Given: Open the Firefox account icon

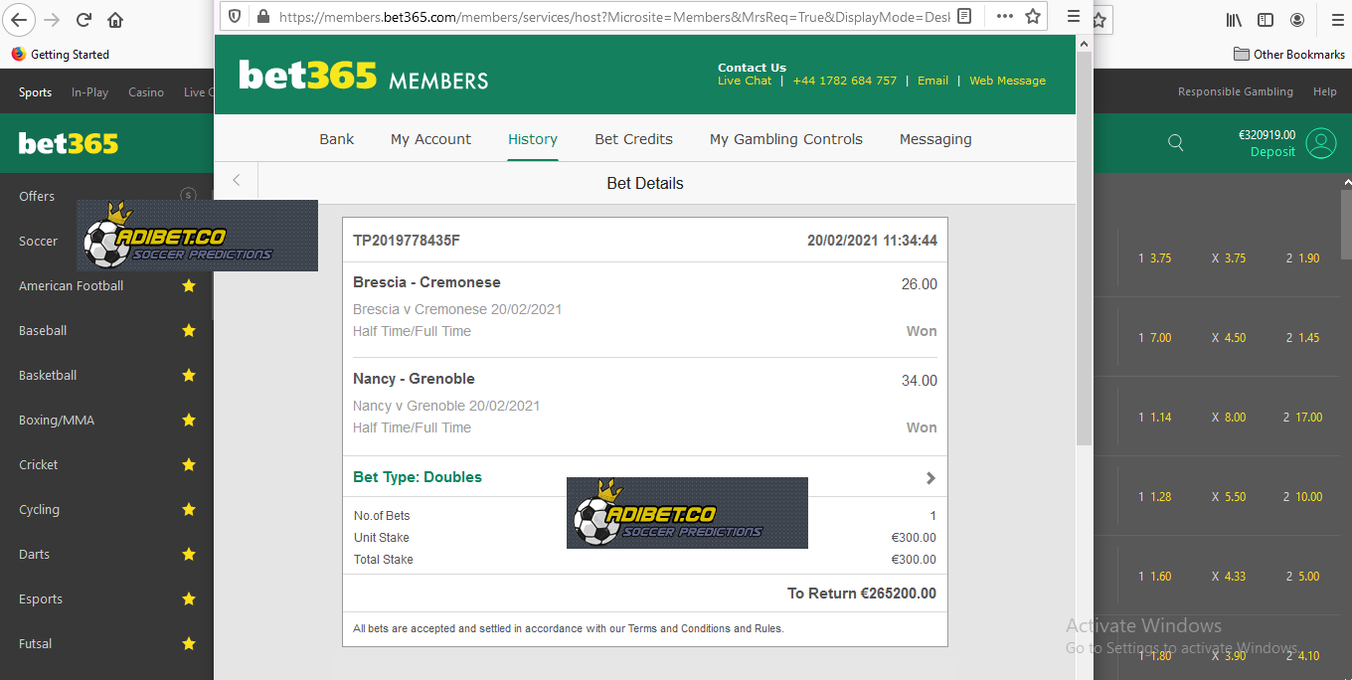Looking at the screenshot, I should (1297, 20).
